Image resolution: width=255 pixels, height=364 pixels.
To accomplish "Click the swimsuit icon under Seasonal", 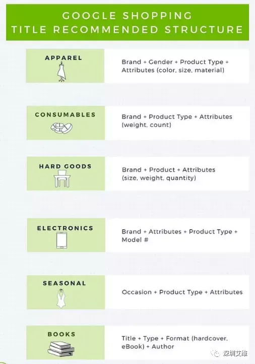I will [61, 298].
